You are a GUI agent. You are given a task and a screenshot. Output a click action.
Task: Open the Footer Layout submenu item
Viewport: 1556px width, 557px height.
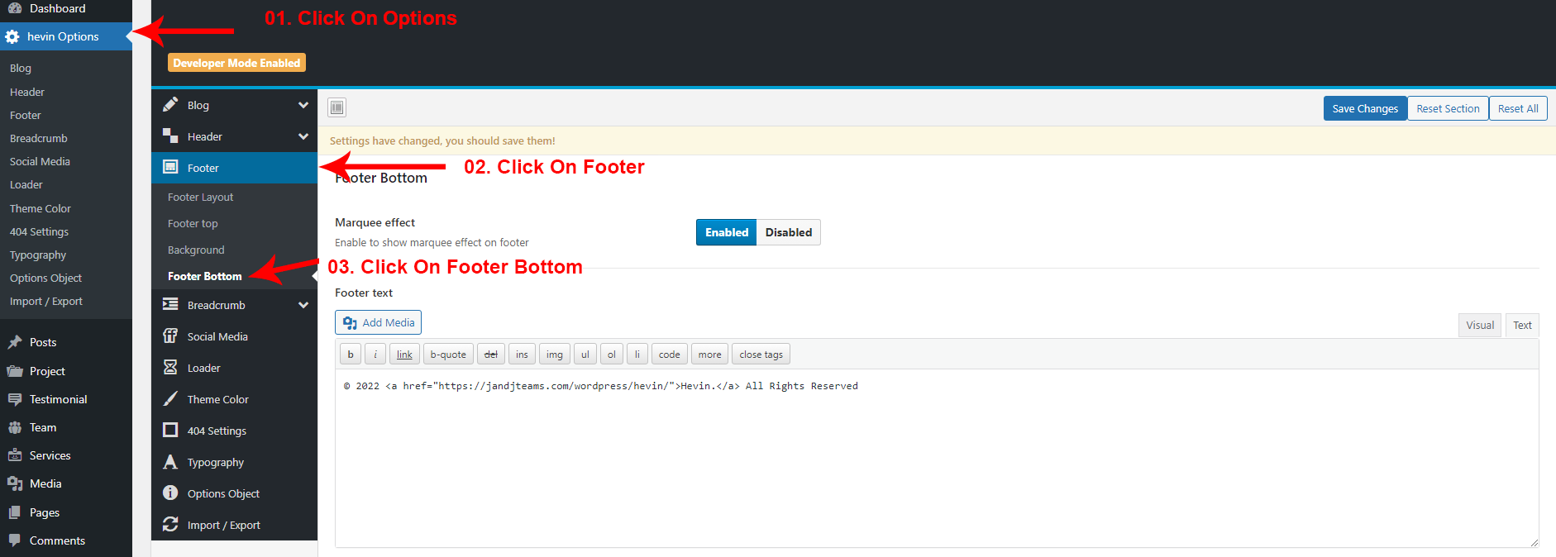point(200,197)
